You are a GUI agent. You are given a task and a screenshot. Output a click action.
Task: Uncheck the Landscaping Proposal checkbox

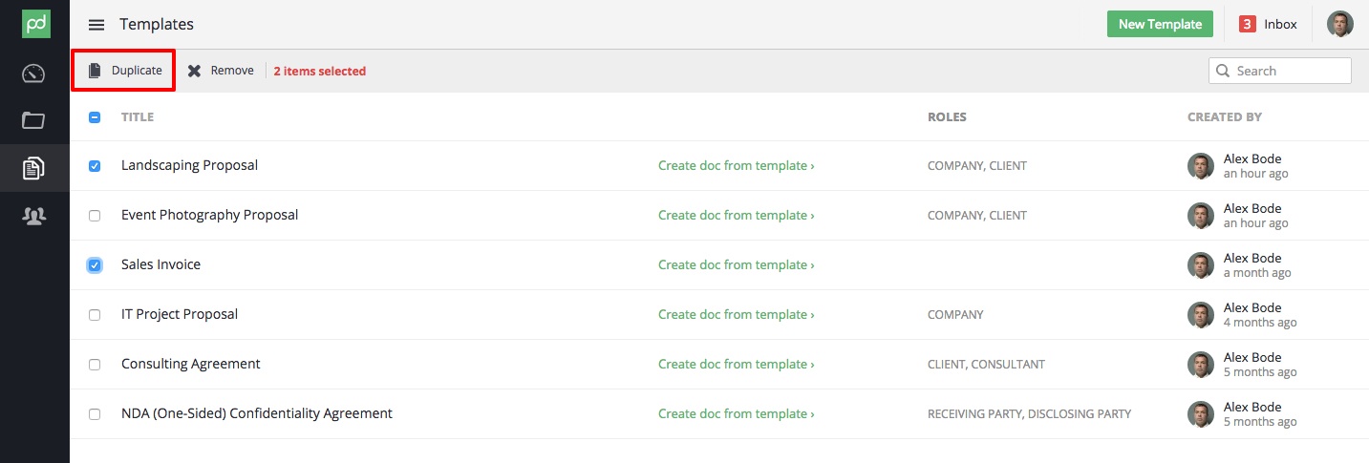click(95, 166)
